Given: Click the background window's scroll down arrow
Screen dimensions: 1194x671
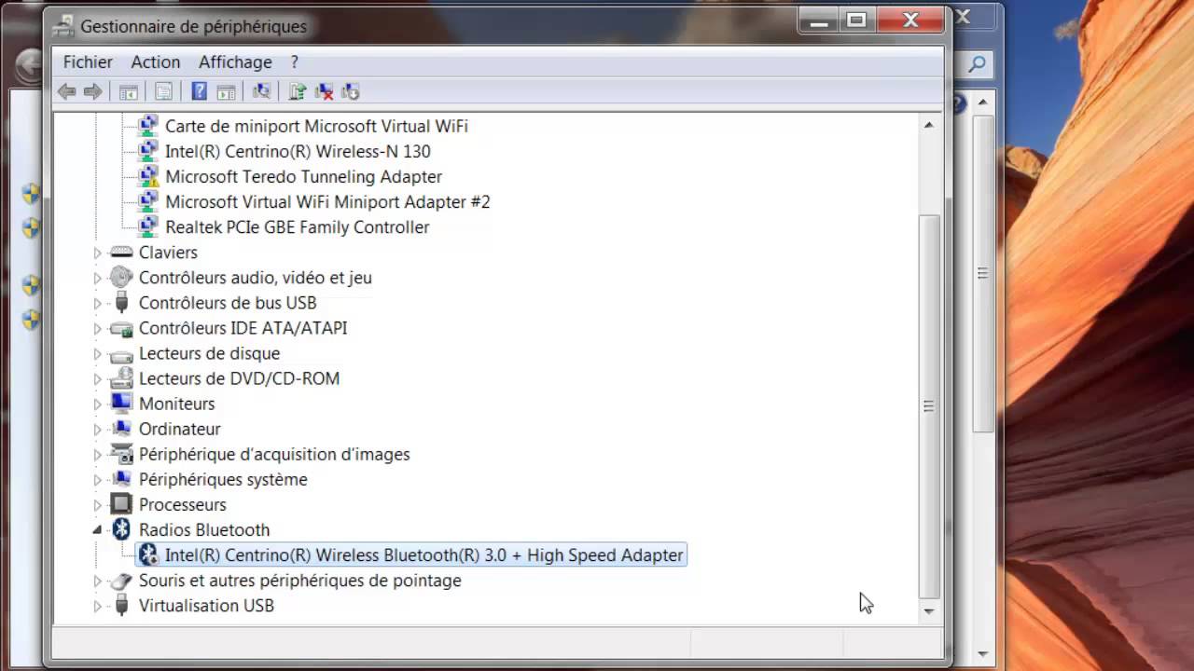Looking at the screenshot, I should click(x=982, y=654).
